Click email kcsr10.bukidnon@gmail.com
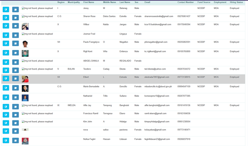Viewport: 248px width, 146px height. [158, 24]
